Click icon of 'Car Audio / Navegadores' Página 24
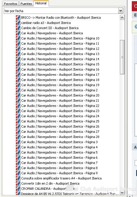The width and height of the screenshot is (137, 197). (x=18, y=116)
